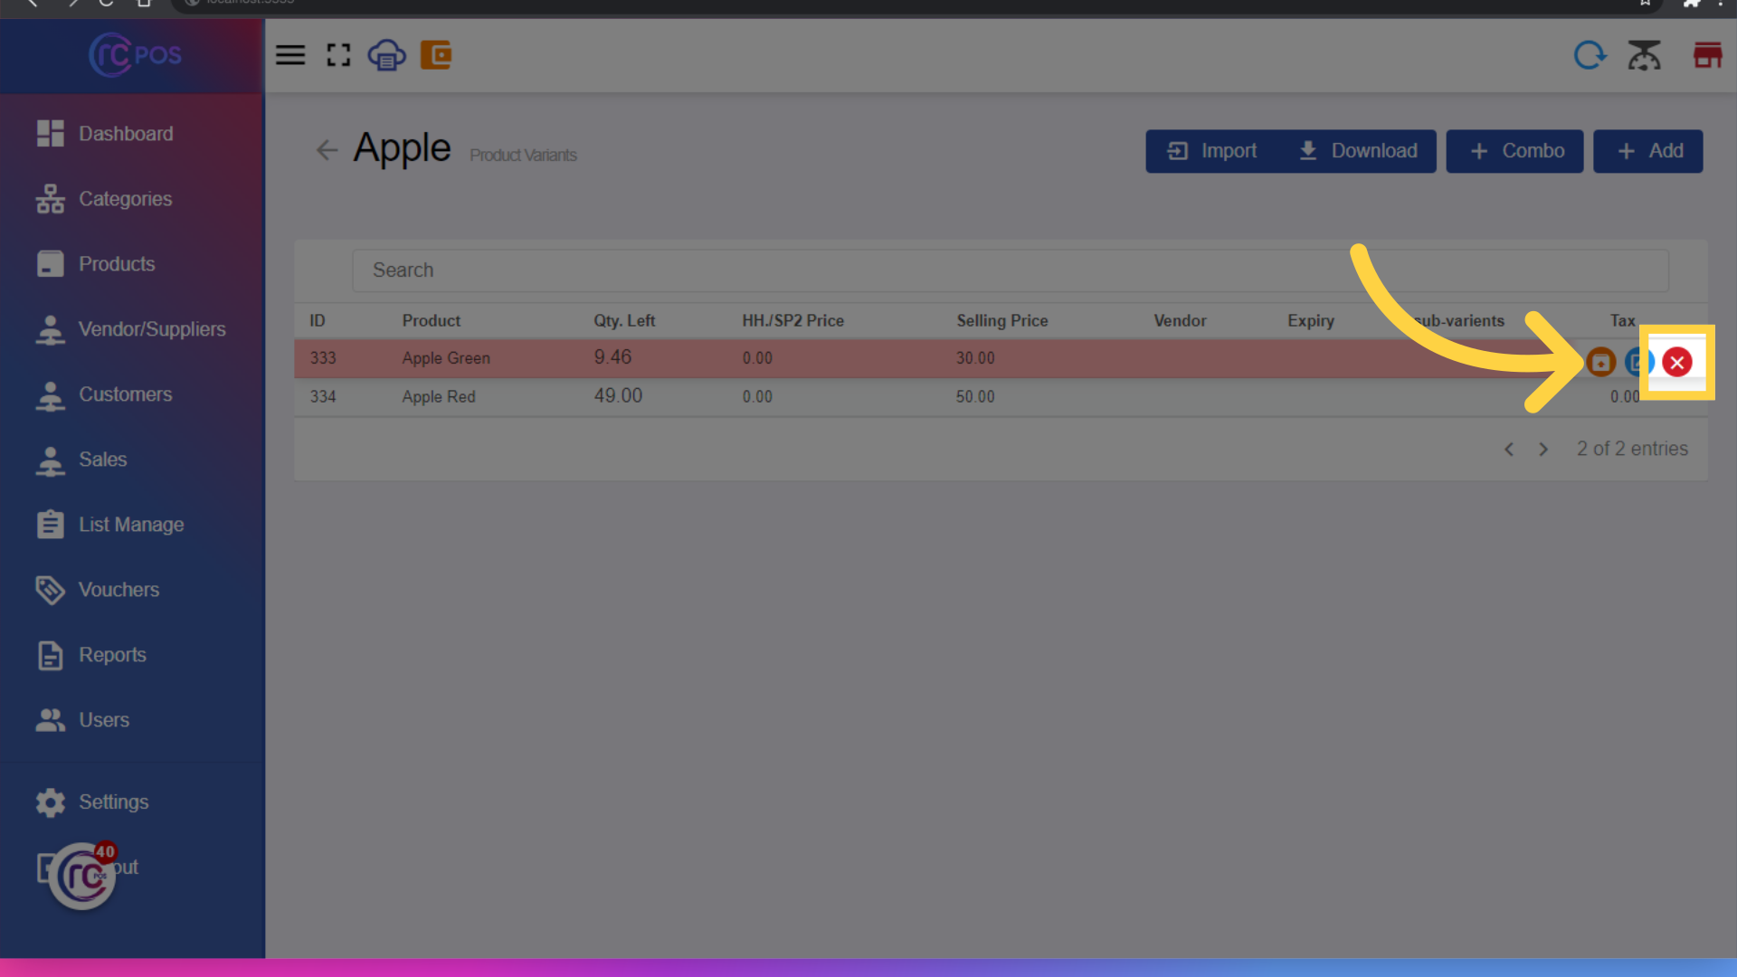This screenshot has height=977, width=1737.
Task: Open the weighing scale icon
Action: pos(1644,55)
